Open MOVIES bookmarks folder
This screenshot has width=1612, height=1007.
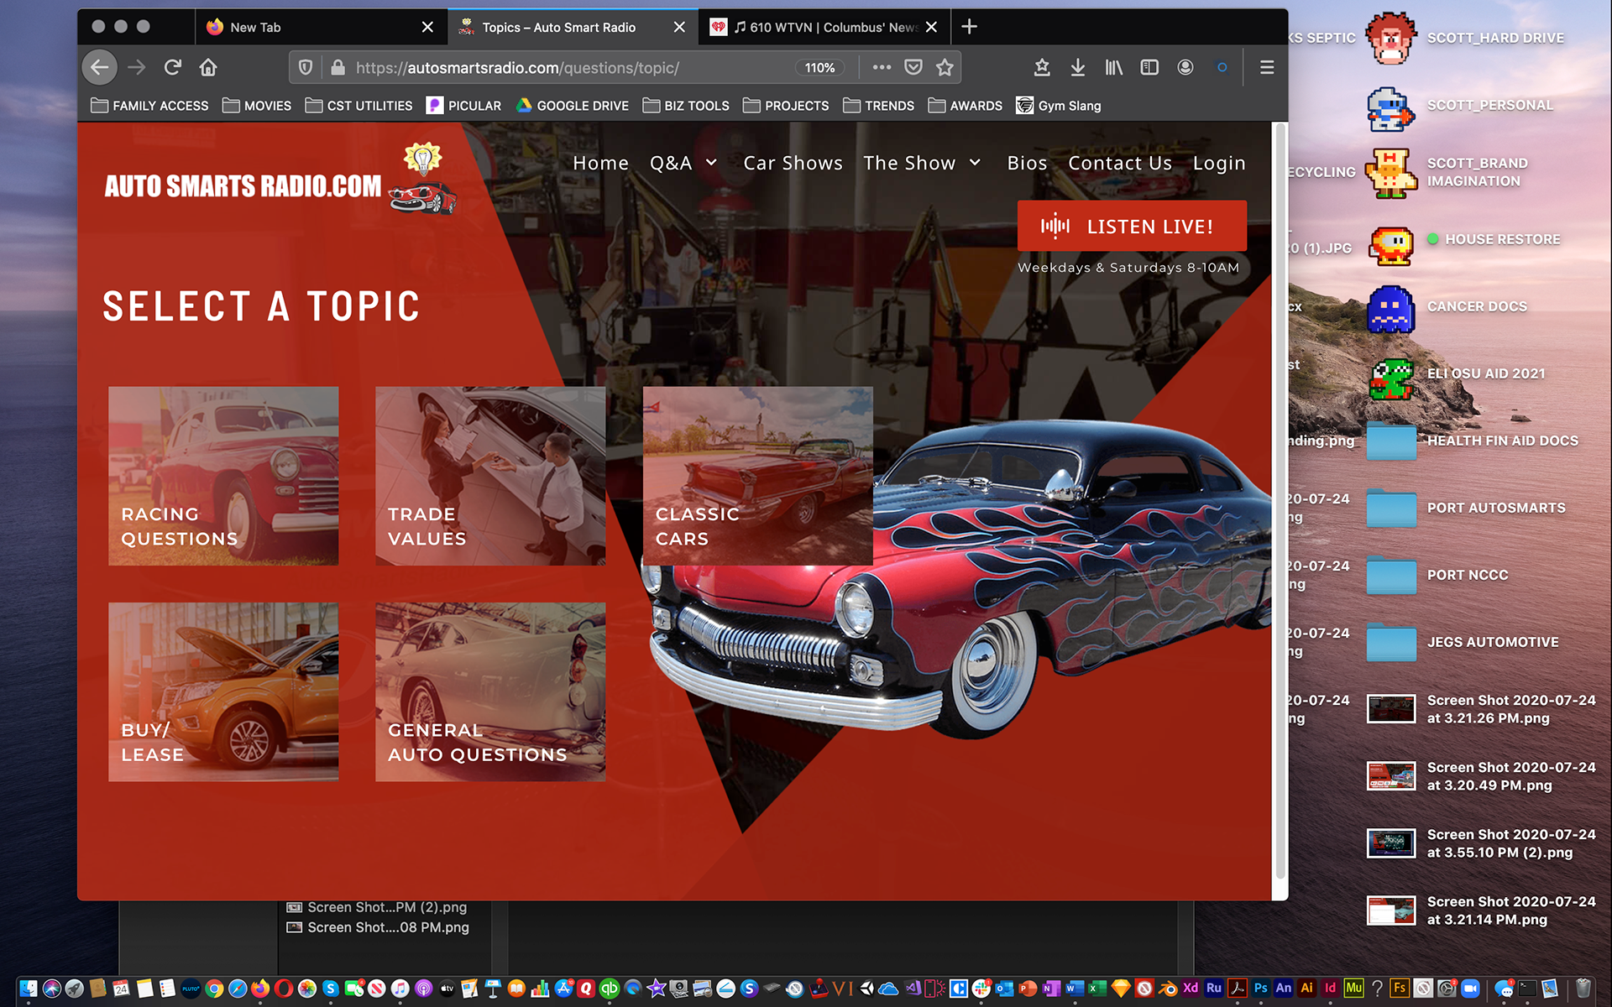click(257, 106)
